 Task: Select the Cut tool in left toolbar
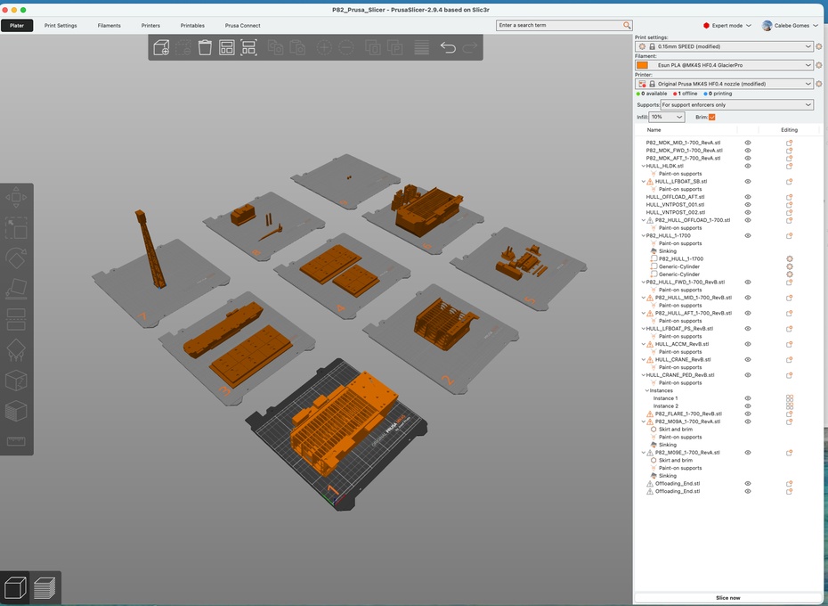click(x=16, y=319)
